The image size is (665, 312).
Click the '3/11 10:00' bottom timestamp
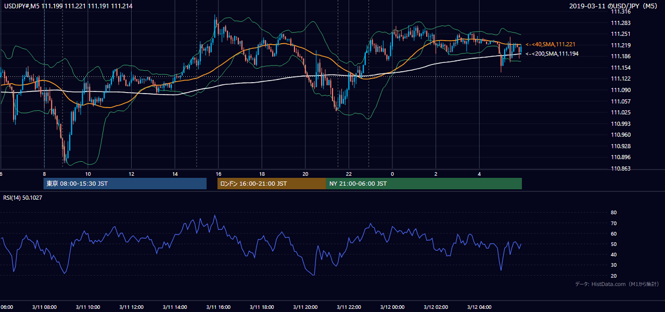tap(88, 307)
